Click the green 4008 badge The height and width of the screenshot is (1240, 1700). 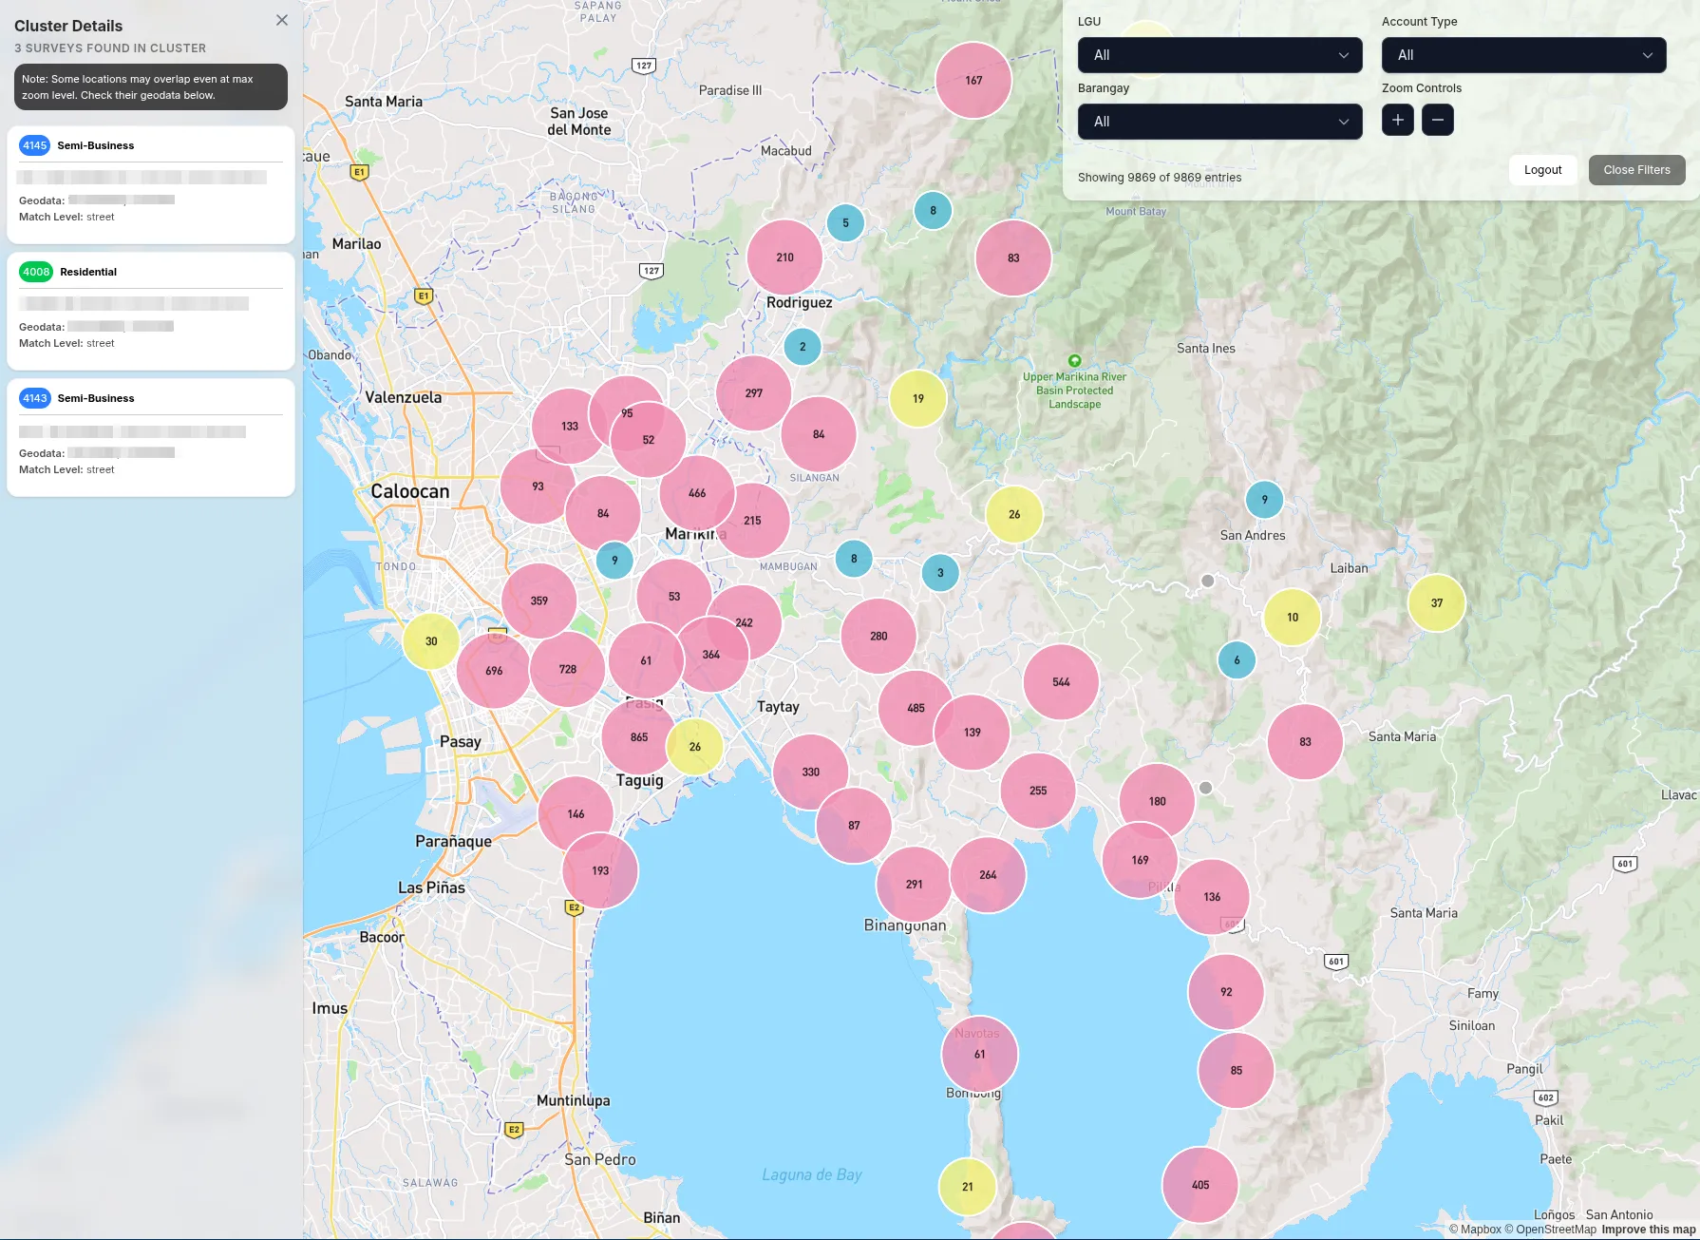36,272
